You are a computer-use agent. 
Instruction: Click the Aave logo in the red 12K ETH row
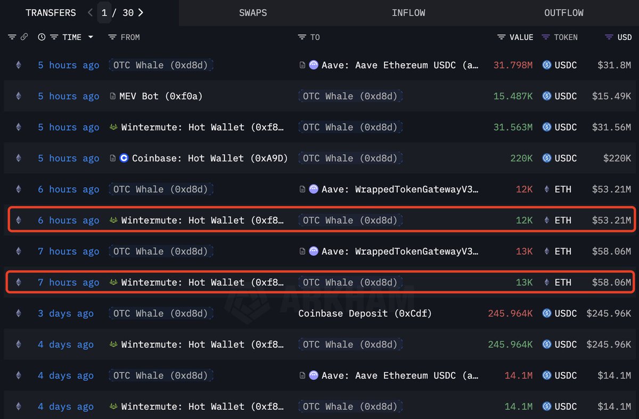(314, 189)
